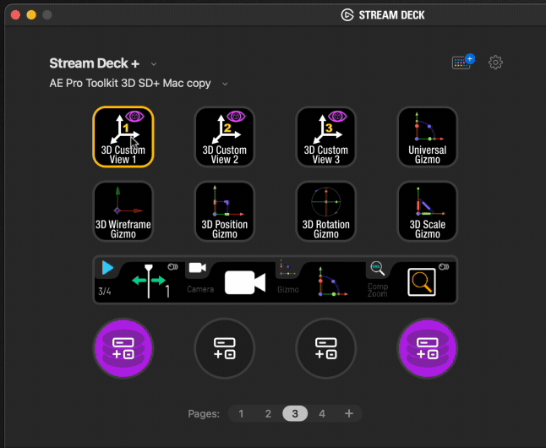The width and height of the screenshot is (546, 448).
Task: Select the 3D Position Gizmo key
Action: click(x=225, y=211)
